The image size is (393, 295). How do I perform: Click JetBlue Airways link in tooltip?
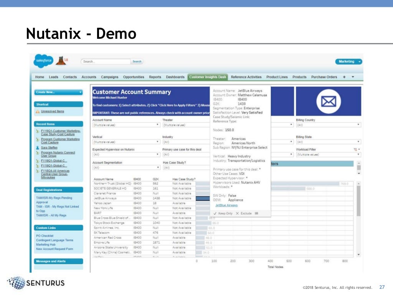(x=226, y=205)
